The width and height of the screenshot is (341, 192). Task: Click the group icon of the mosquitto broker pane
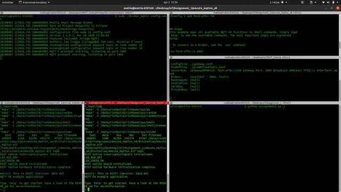[x=2, y=13]
